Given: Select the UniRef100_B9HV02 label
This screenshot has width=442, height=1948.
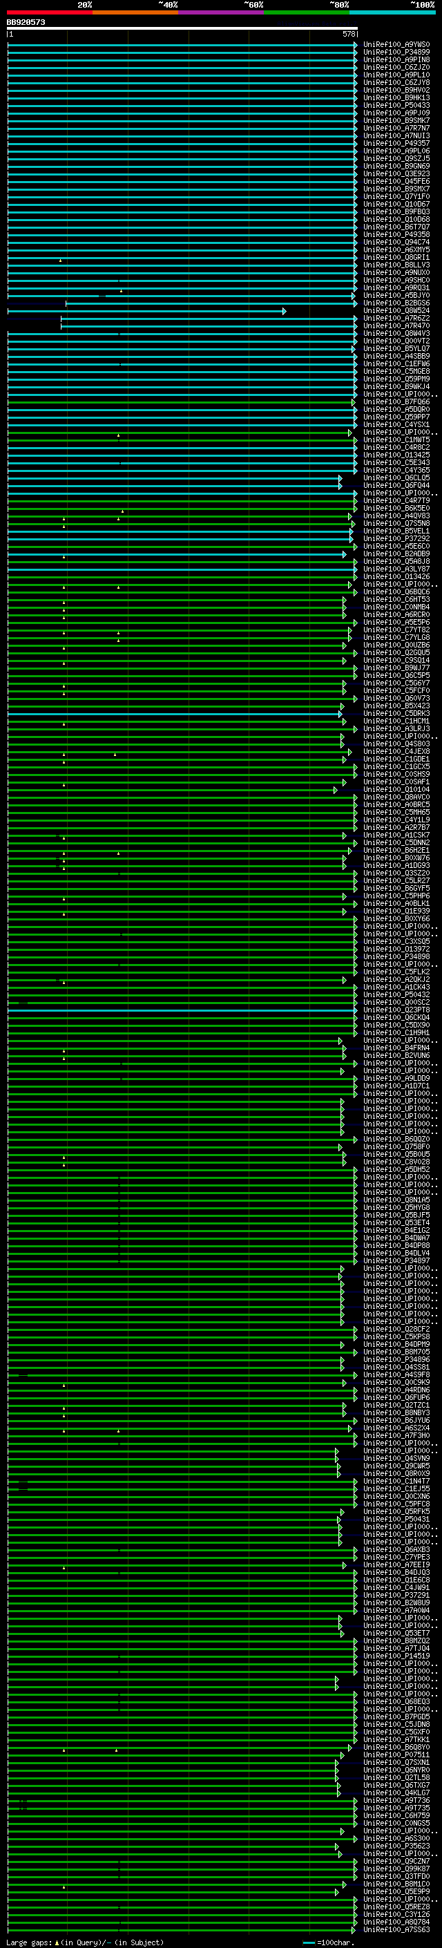Looking at the screenshot, I should click(x=396, y=90).
